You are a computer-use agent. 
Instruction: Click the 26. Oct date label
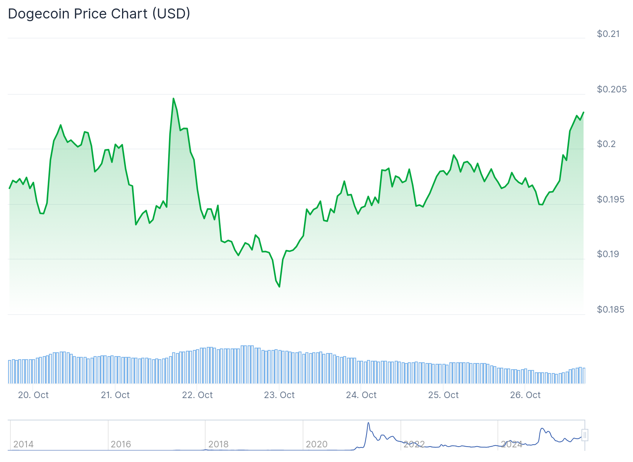[526, 395]
